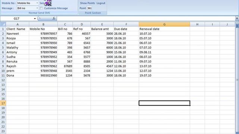Select column A header
Screen dimensions: 239x134
click(x=18, y=24)
